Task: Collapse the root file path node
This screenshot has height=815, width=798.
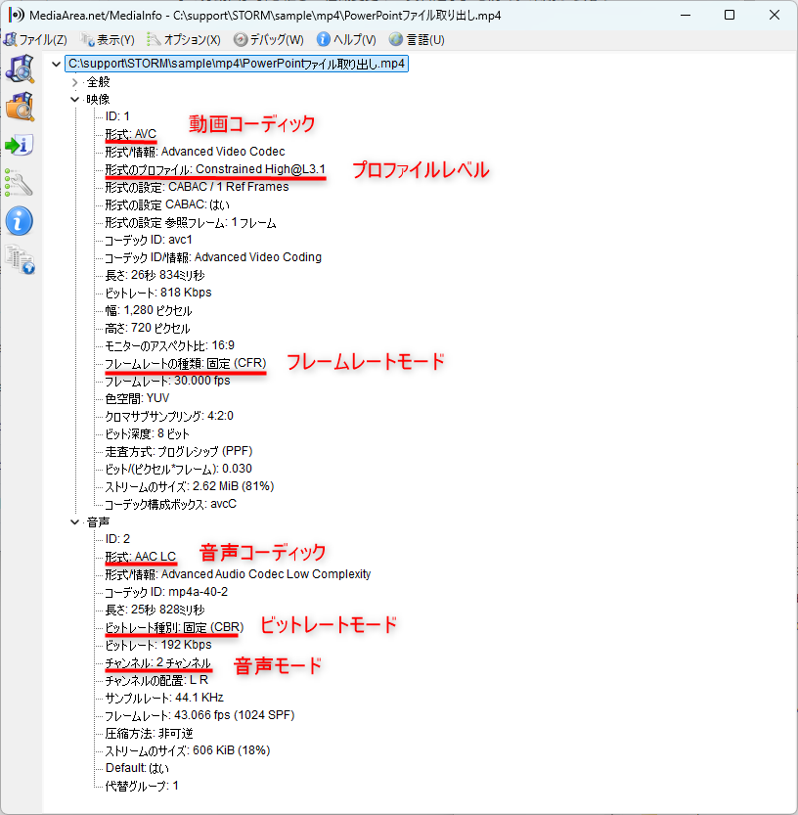Action: 55,65
